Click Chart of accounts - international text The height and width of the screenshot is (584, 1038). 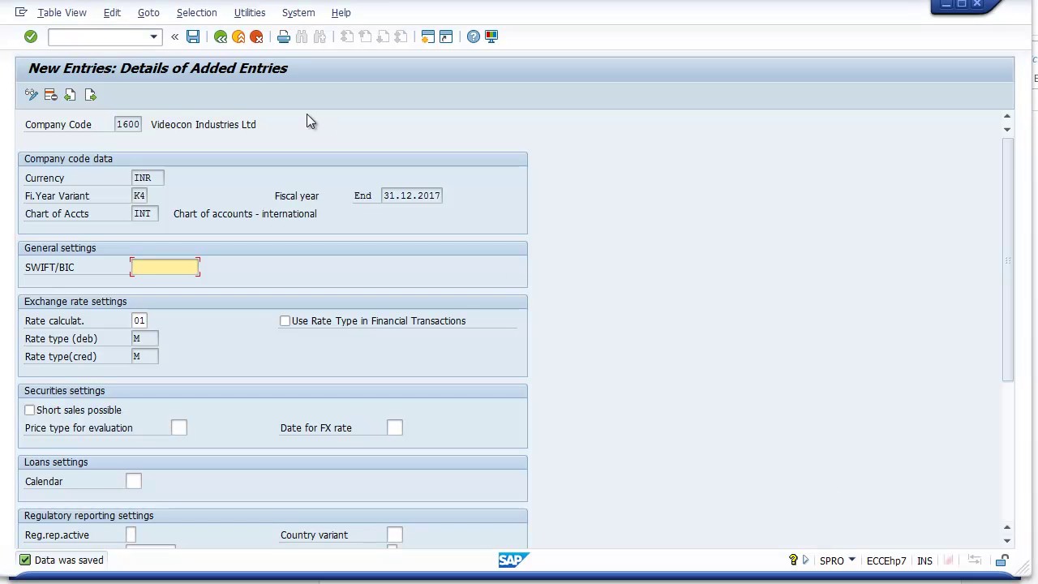click(x=245, y=213)
